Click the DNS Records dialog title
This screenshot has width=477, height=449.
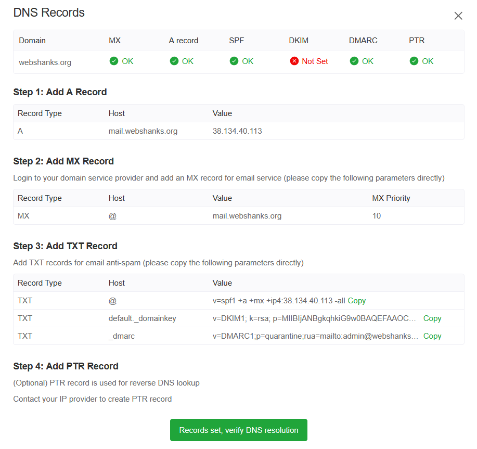pyautogui.click(x=49, y=12)
